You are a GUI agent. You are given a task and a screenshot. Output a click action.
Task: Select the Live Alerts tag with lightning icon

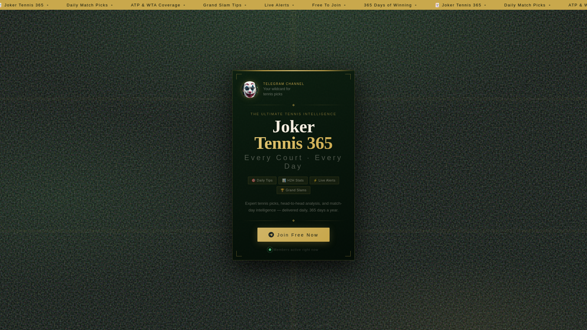point(324,180)
